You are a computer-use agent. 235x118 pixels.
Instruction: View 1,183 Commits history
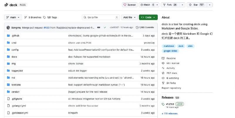coord(145,27)
